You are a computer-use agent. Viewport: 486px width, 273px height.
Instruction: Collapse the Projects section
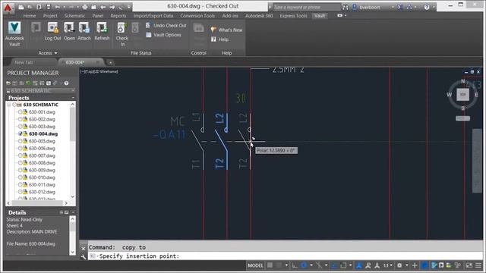(x=73, y=98)
